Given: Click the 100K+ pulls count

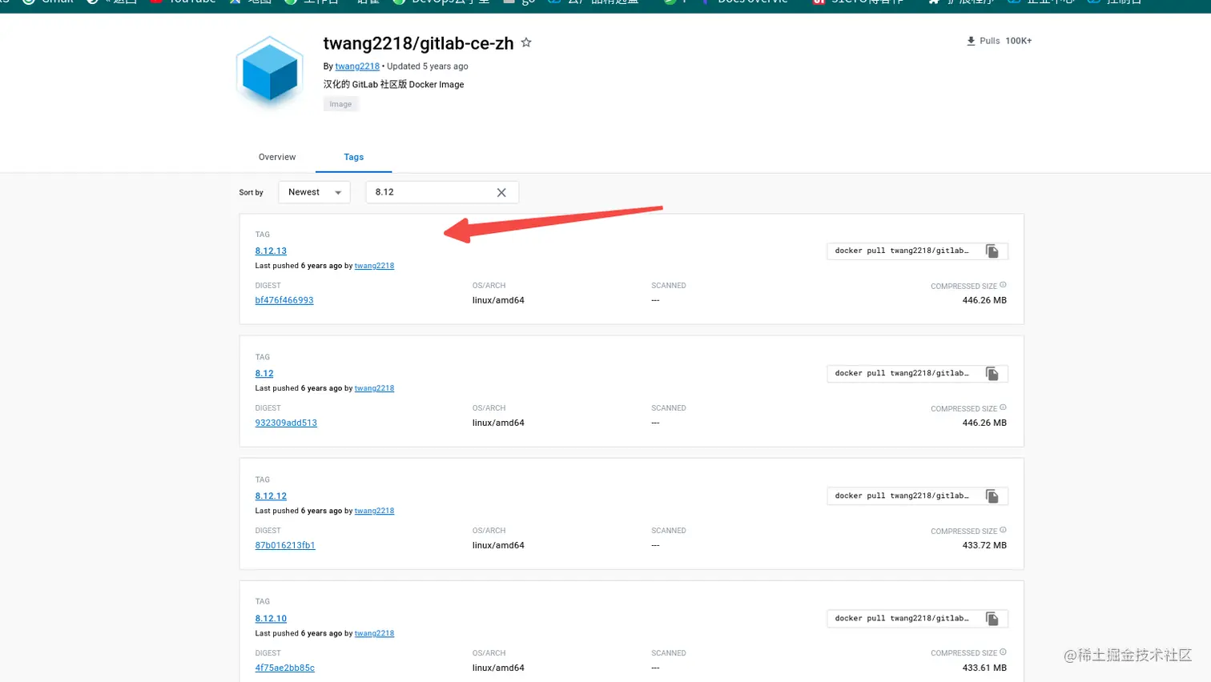Looking at the screenshot, I should (x=1019, y=41).
